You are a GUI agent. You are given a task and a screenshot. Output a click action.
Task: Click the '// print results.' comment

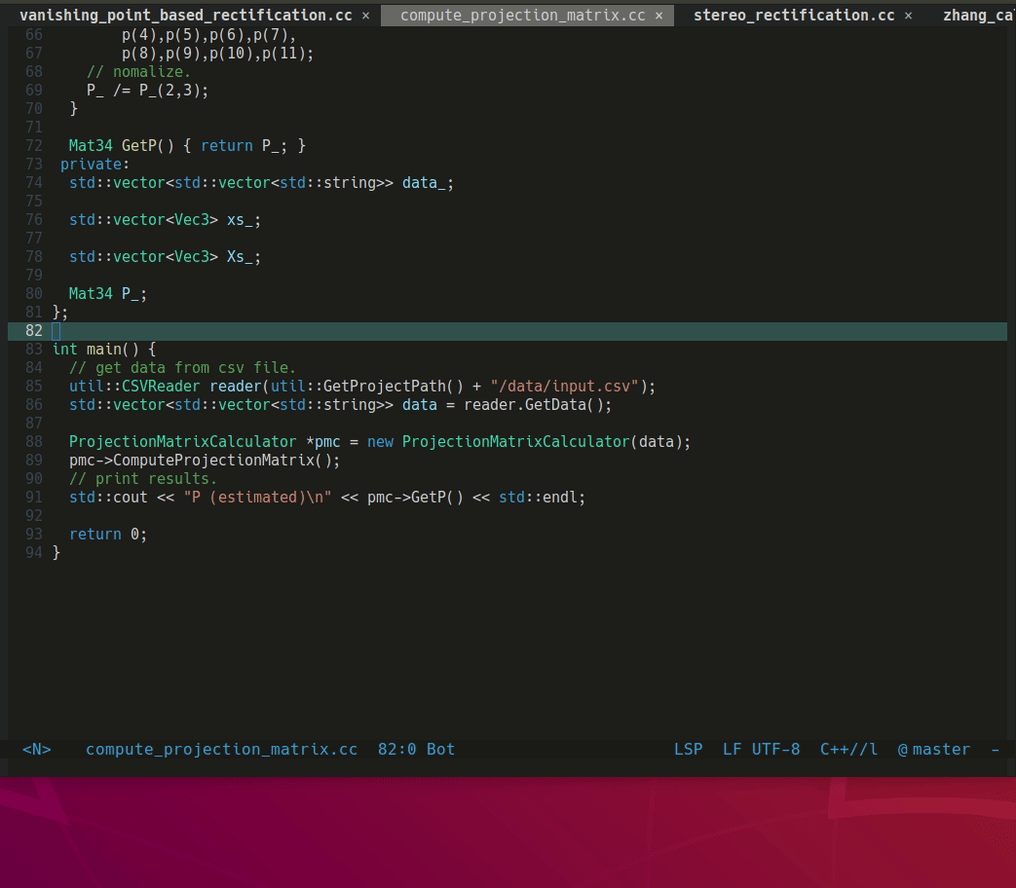[143, 479]
